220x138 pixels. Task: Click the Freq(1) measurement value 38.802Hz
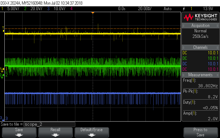(x=208, y=86)
